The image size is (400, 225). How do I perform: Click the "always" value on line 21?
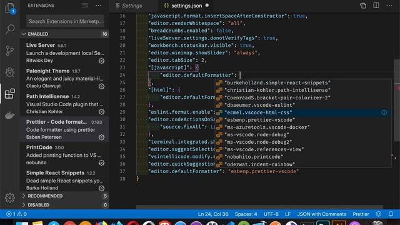click(x=246, y=52)
